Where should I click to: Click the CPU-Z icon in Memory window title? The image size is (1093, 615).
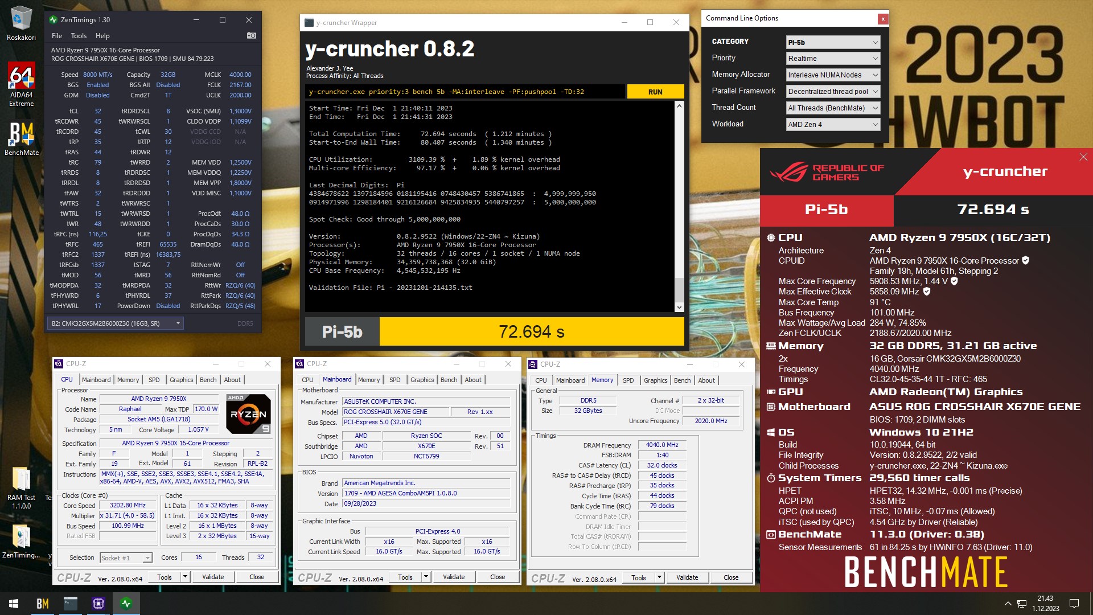click(x=533, y=364)
